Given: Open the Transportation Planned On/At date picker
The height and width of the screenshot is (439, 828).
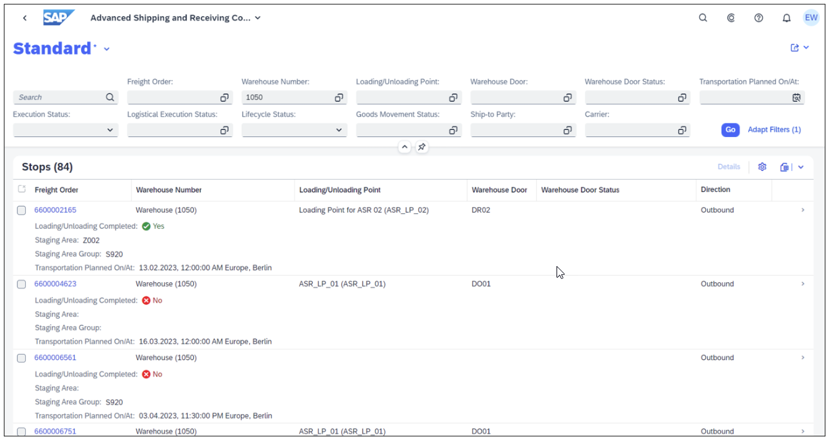Looking at the screenshot, I should [x=797, y=97].
